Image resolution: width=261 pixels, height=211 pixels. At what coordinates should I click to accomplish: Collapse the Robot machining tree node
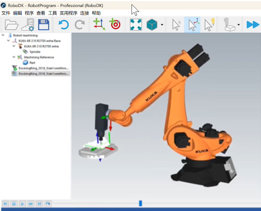point(3,35)
